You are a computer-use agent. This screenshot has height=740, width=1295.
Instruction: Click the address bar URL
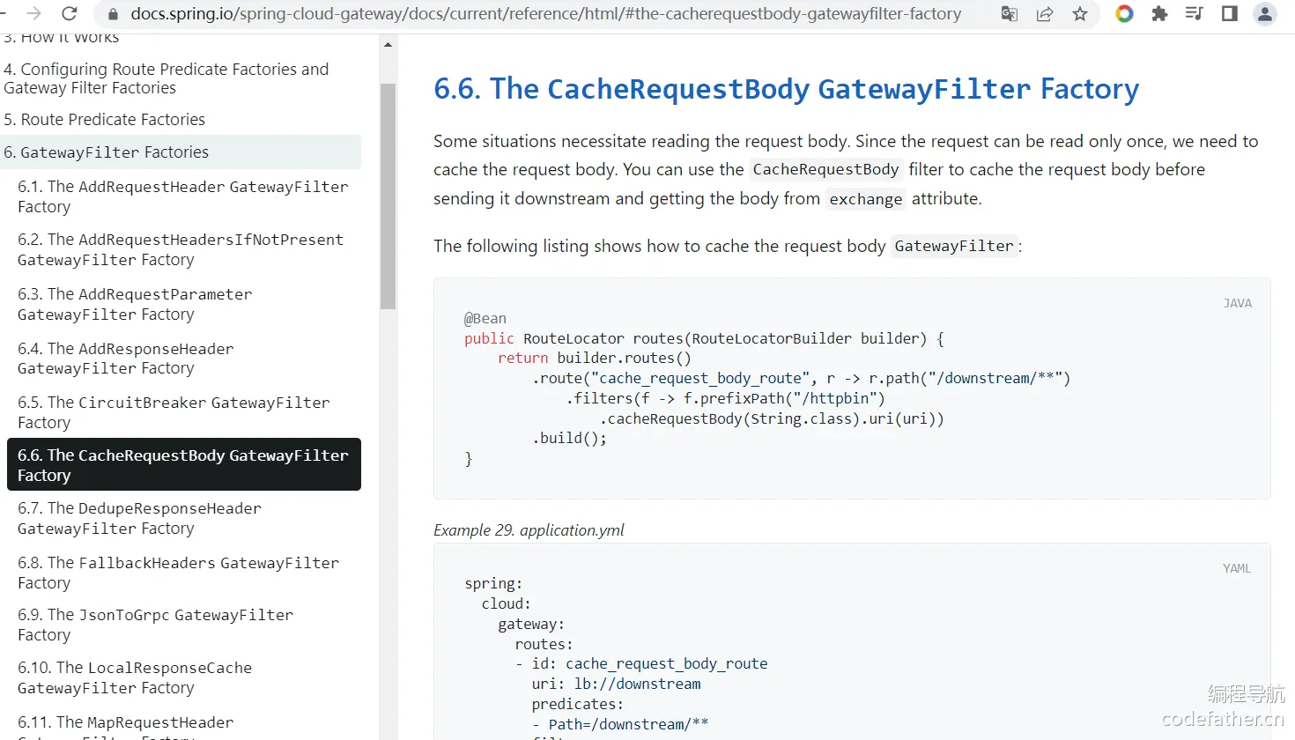point(546,14)
